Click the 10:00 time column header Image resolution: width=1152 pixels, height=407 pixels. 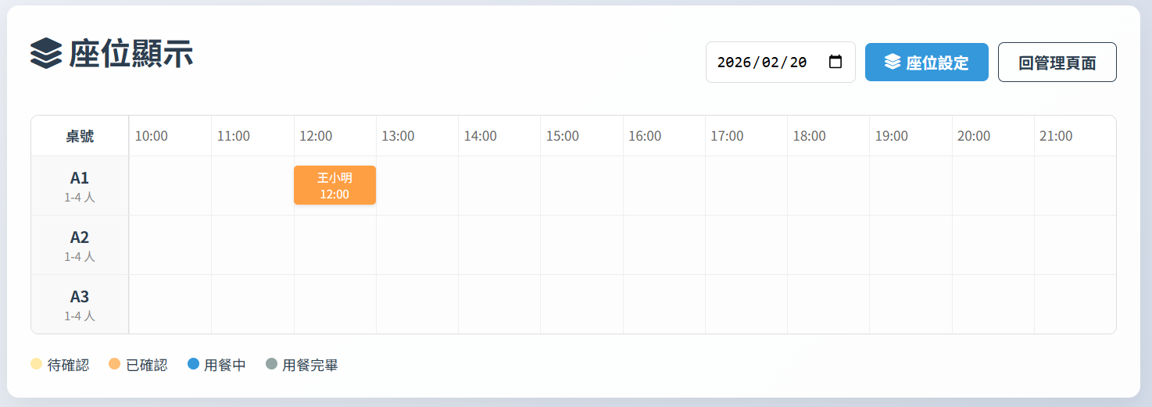152,136
